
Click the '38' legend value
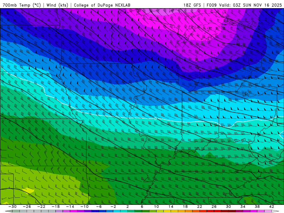(257, 207)
